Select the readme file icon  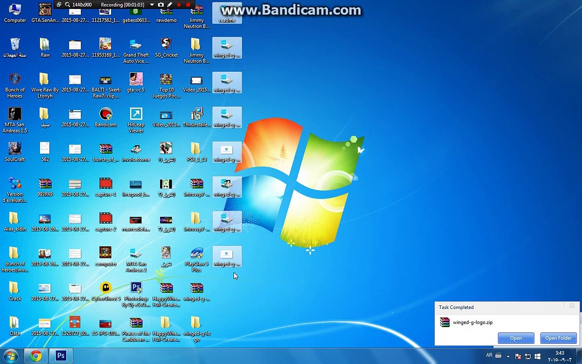coord(227,13)
